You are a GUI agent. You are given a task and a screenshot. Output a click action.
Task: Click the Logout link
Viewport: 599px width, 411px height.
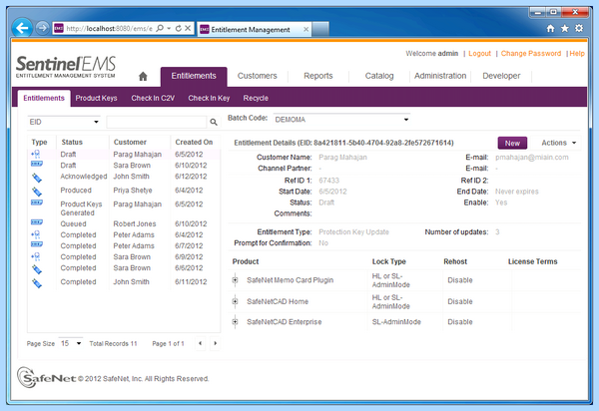coord(479,54)
